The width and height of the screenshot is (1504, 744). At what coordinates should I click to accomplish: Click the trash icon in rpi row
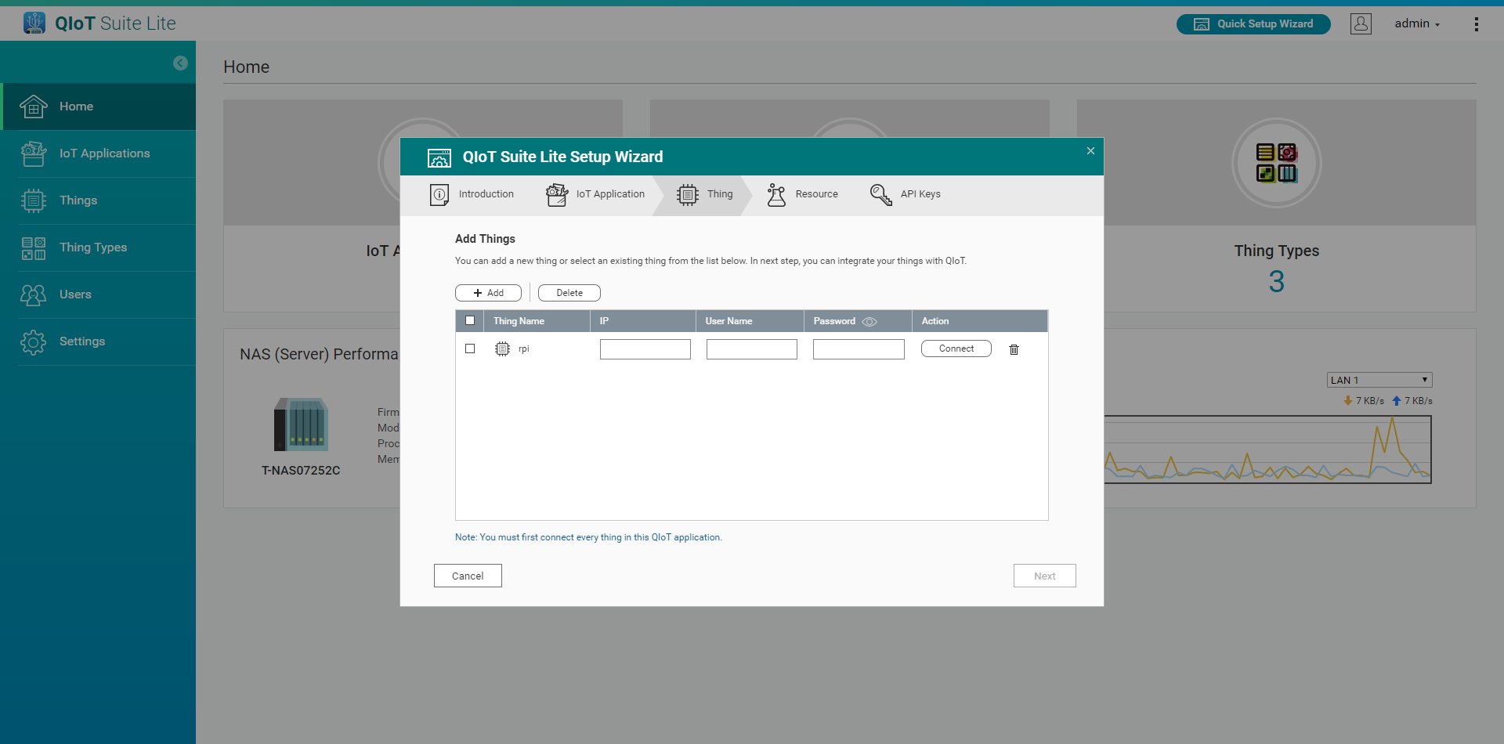(1014, 349)
